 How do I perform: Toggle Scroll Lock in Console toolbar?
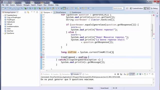pyautogui.click(x=127, y=74)
